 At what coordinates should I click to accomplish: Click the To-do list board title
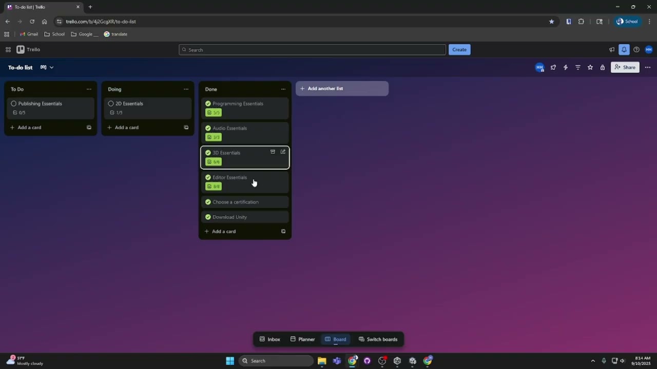pyautogui.click(x=21, y=67)
